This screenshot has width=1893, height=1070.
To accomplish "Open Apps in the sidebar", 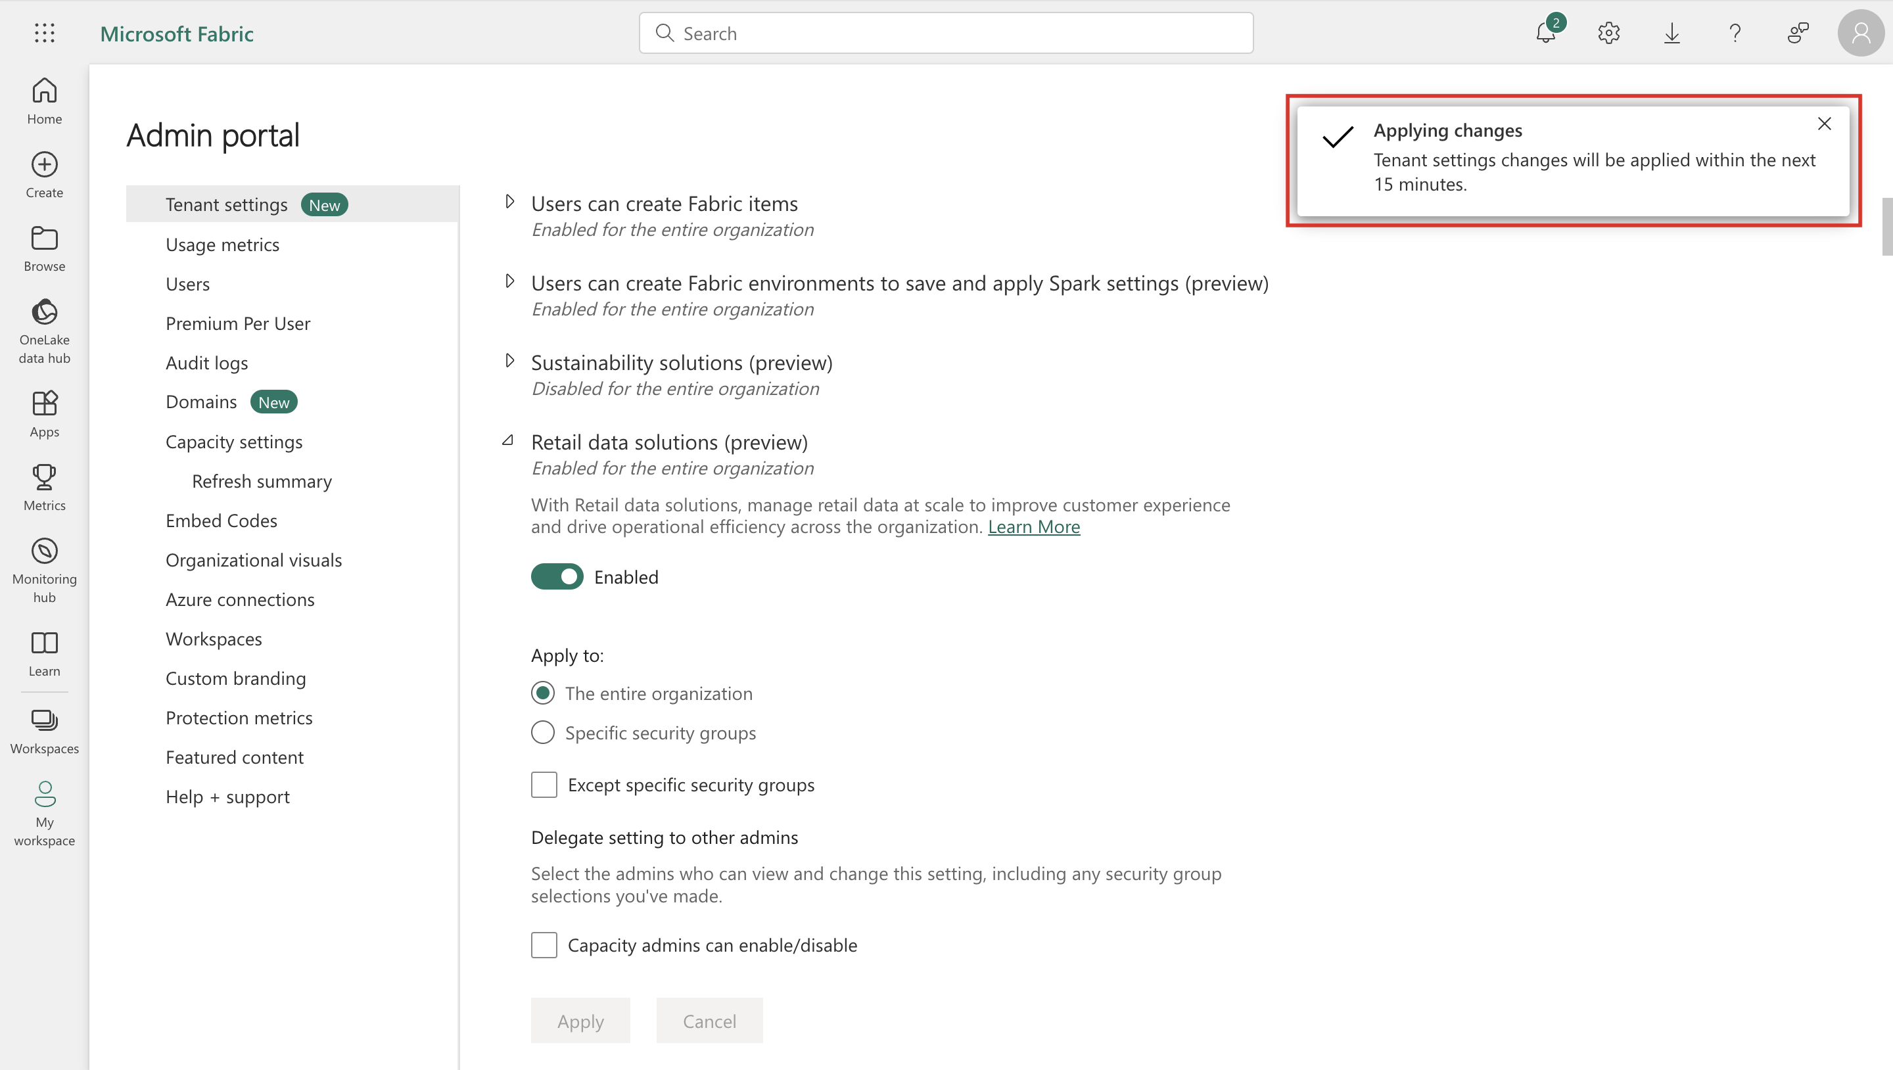I will 44,415.
